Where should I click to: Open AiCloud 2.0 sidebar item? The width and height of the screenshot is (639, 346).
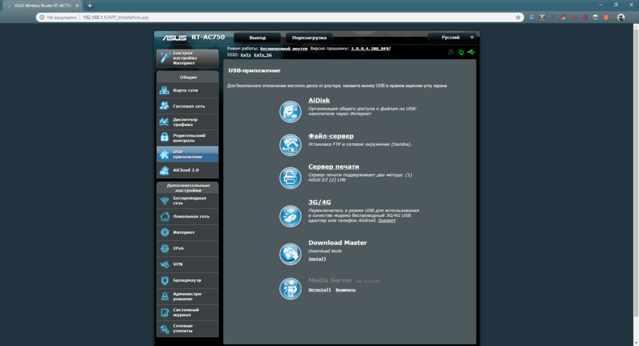[187, 170]
